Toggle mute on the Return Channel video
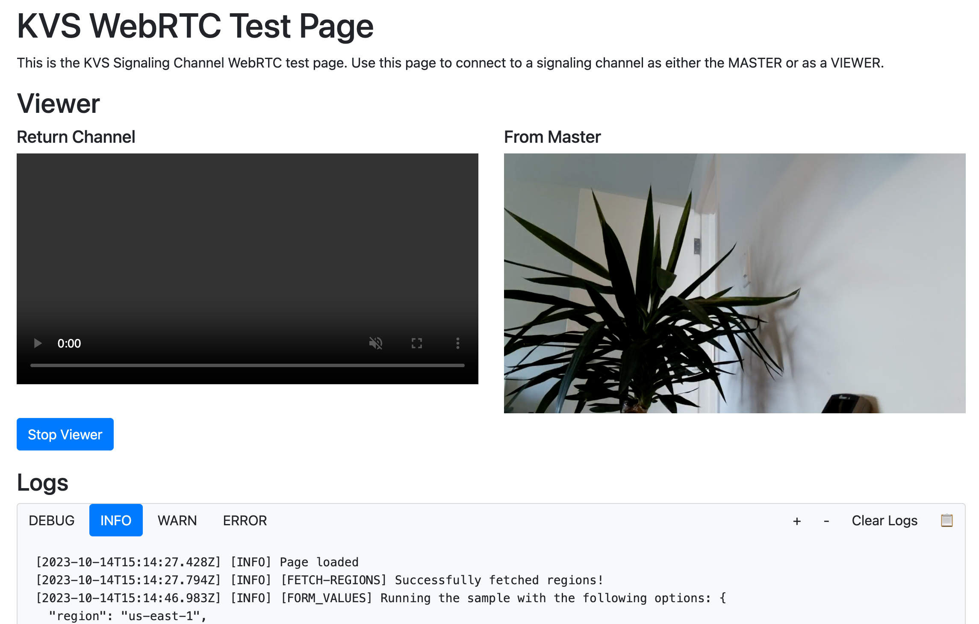Screen dimensions: 979x624 pyautogui.click(x=376, y=343)
